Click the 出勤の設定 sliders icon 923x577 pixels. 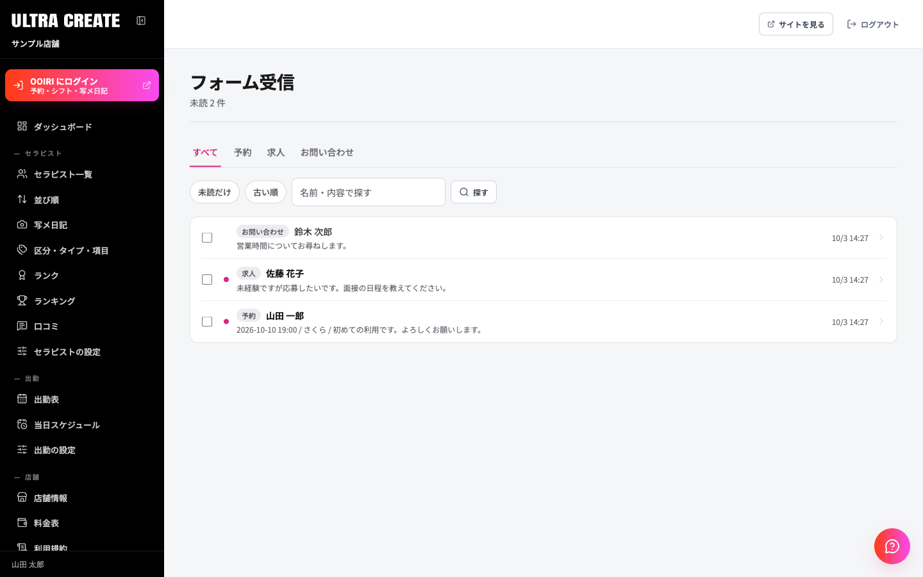pos(22,449)
